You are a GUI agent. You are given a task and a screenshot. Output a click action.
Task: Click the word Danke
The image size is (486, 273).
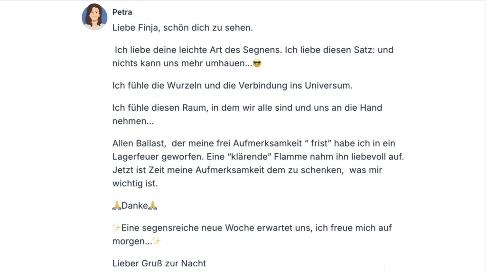[x=135, y=206]
